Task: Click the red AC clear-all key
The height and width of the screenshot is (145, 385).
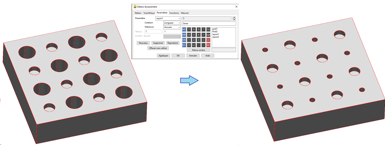Action: click(x=208, y=45)
